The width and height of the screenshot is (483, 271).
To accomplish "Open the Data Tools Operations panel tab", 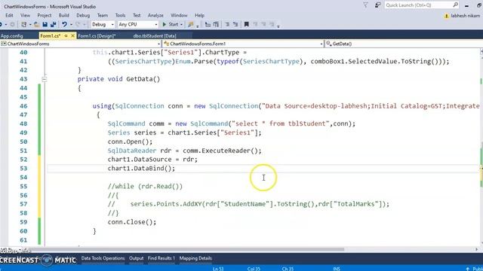I will [x=103, y=258].
